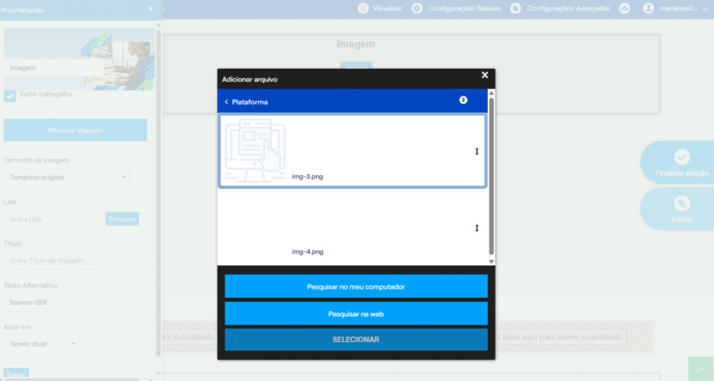Click the Configurações Avançadas menu label

568,8
